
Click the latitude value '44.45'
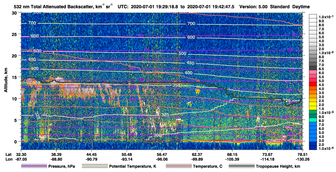[x=91, y=154]
